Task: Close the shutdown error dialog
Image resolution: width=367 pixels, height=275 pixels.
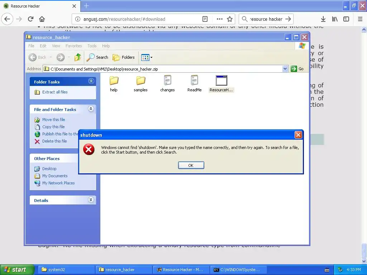Action: pyautogui.click(x=298, y=135)
